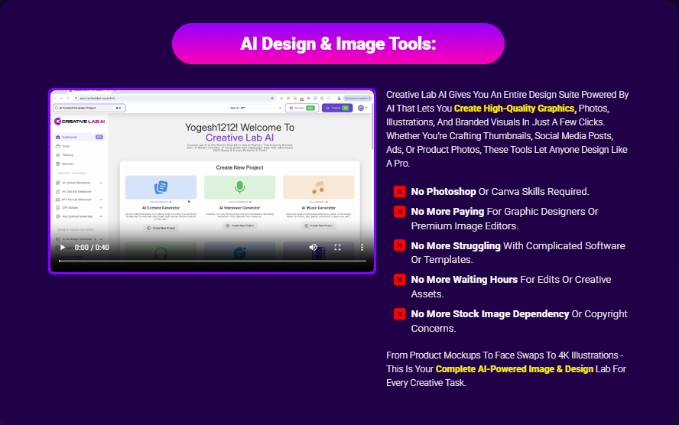Select Bonuses in the video's sidebar
Viewport: 679px width, 425px height.
(x=65, y=164)
